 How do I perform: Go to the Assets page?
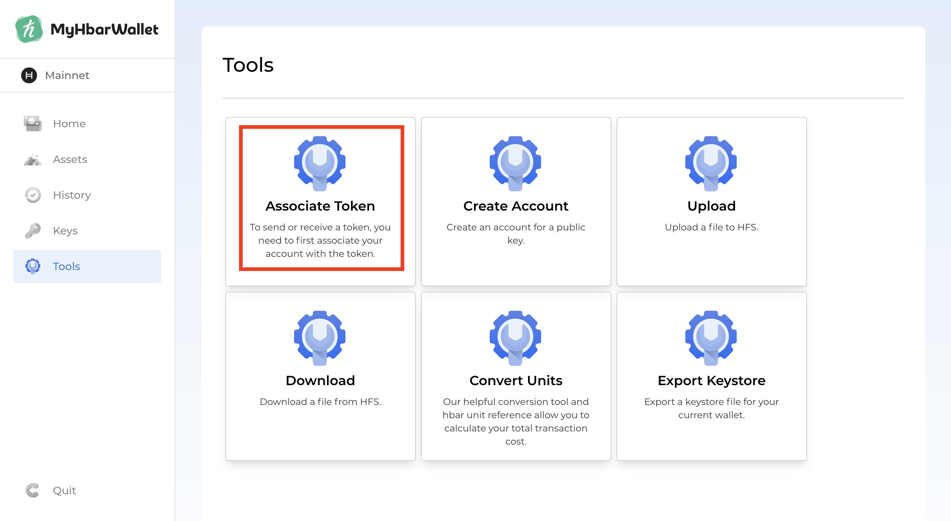(70, 159)
